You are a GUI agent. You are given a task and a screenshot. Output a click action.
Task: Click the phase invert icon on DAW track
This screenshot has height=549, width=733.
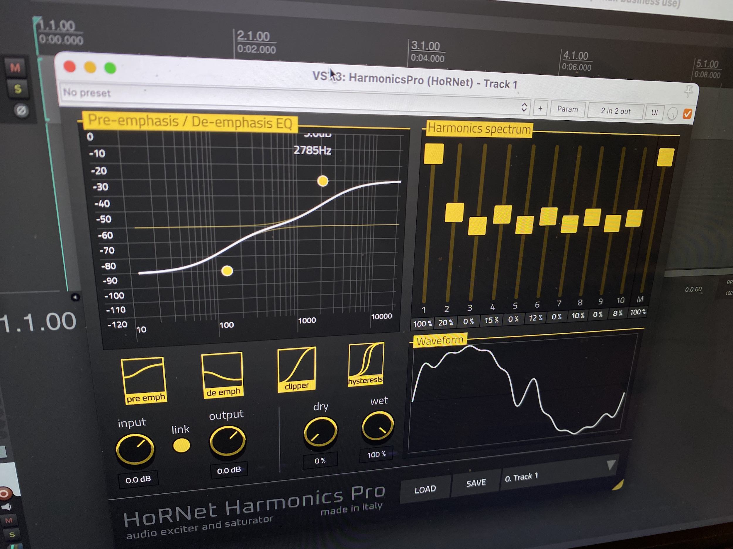point(22,111)
